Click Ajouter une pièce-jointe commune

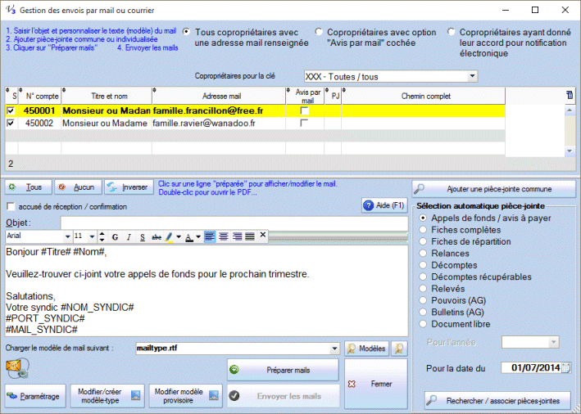493,188
